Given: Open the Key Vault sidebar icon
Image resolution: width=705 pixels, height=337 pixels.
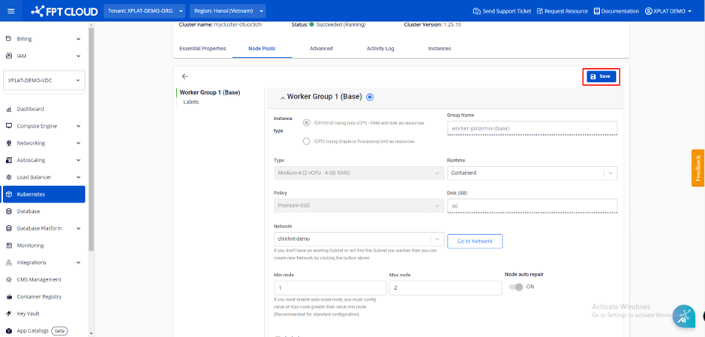Looking at the screenshot, I should (x=9, y=314).
